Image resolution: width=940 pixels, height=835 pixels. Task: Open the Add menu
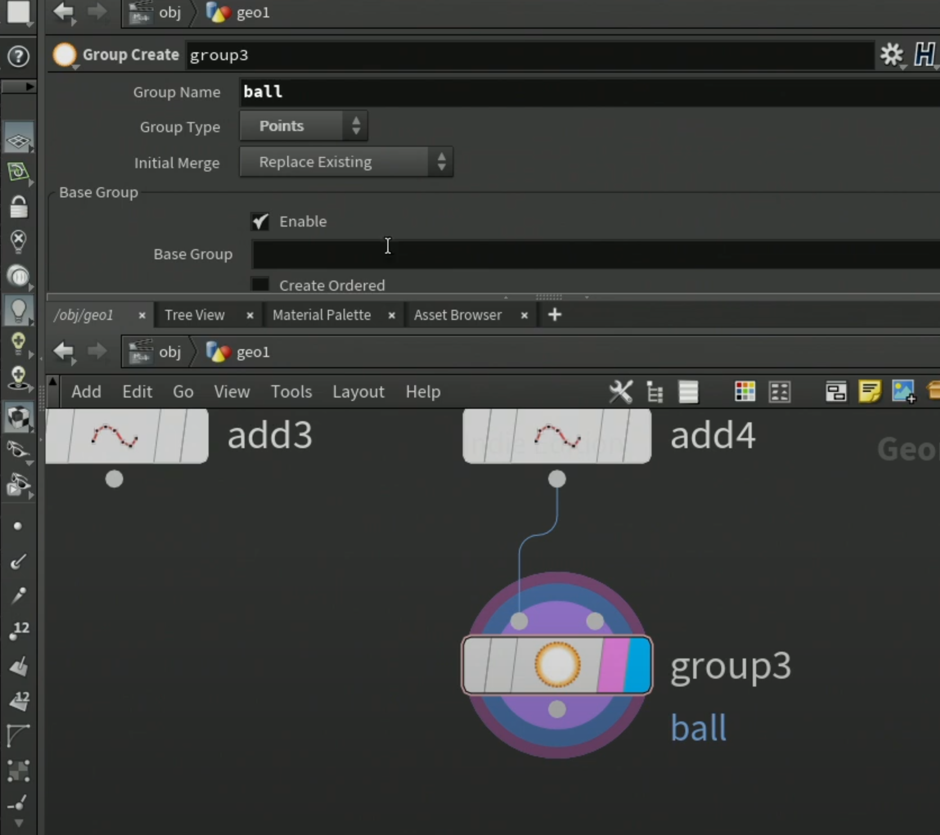(x=86, y=392)
